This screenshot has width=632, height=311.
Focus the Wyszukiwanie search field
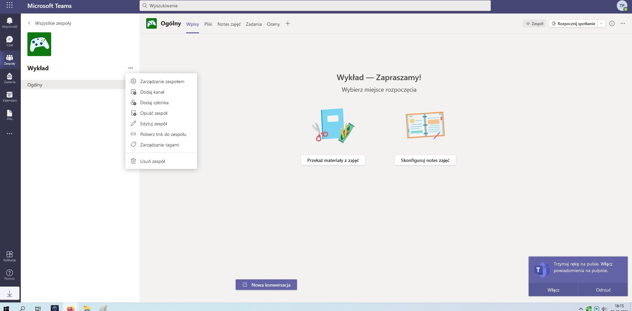pyautogui.click(x=315, y=6)
